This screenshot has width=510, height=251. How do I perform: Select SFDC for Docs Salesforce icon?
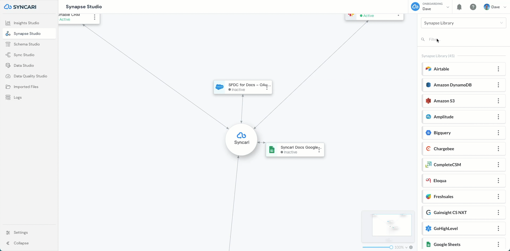(220, 87)
